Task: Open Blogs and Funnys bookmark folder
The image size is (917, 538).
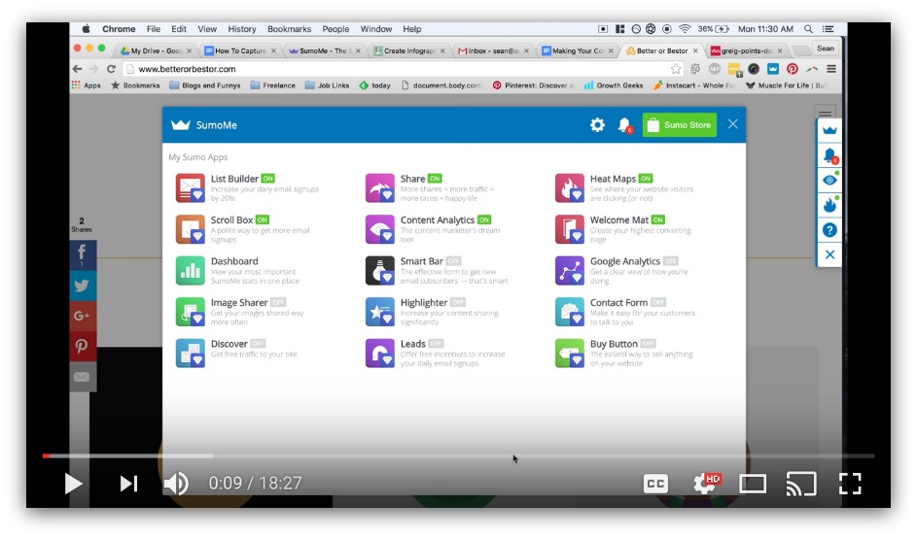Action: pyautogui.click(x=205, y=85)
